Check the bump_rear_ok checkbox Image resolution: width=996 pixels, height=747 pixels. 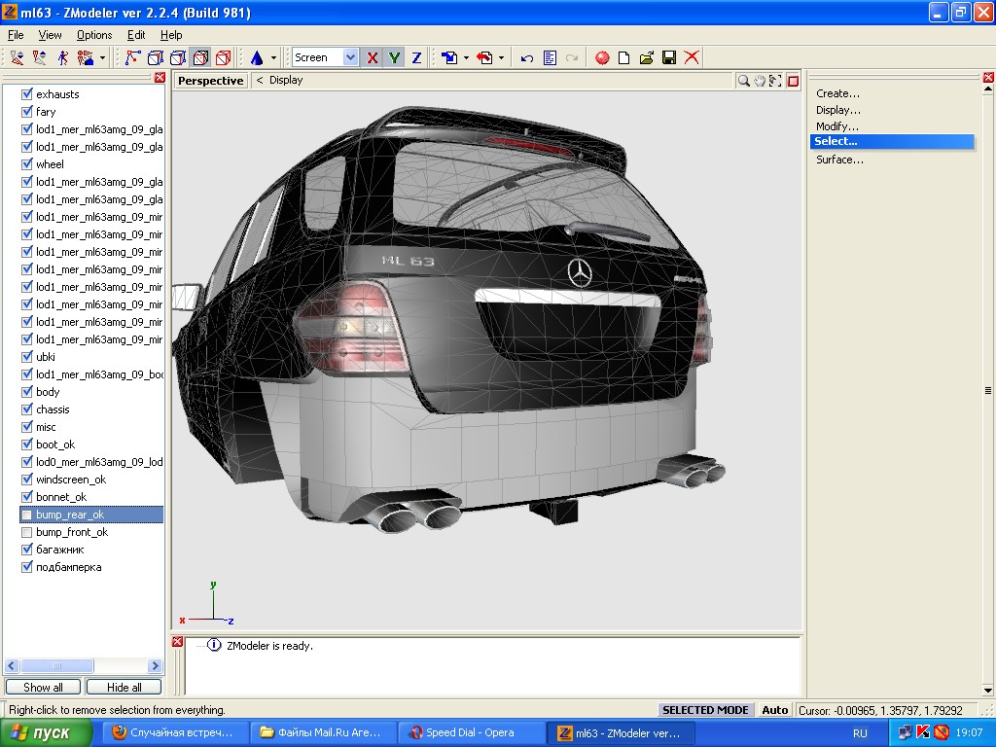26,515
